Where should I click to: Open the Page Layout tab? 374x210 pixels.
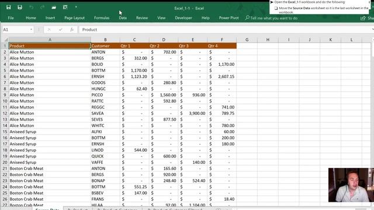pos(74,18)
